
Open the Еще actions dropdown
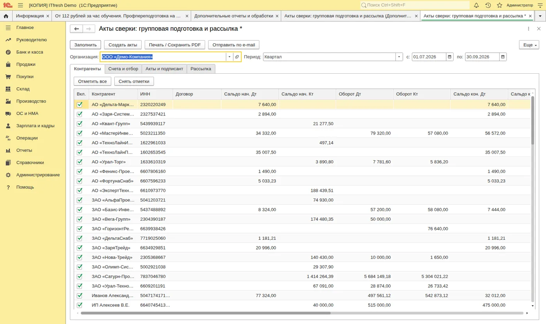(529, 45)
